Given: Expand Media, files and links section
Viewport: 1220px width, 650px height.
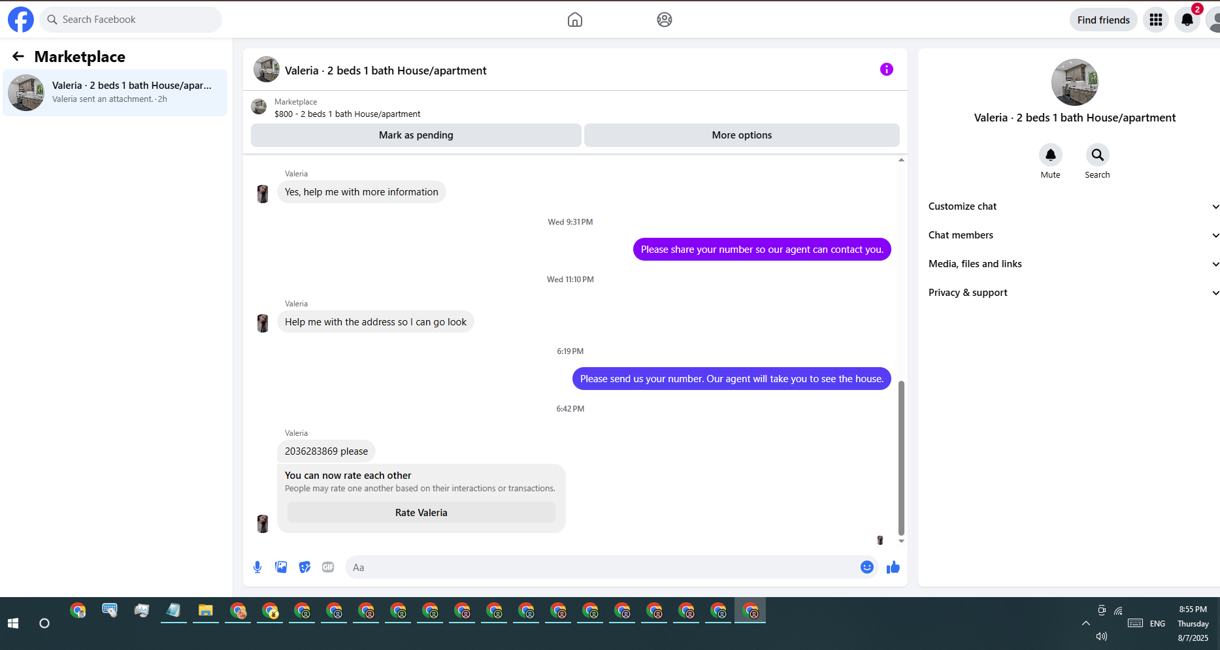Looking at the screenshot, I should pos(1074,264).
